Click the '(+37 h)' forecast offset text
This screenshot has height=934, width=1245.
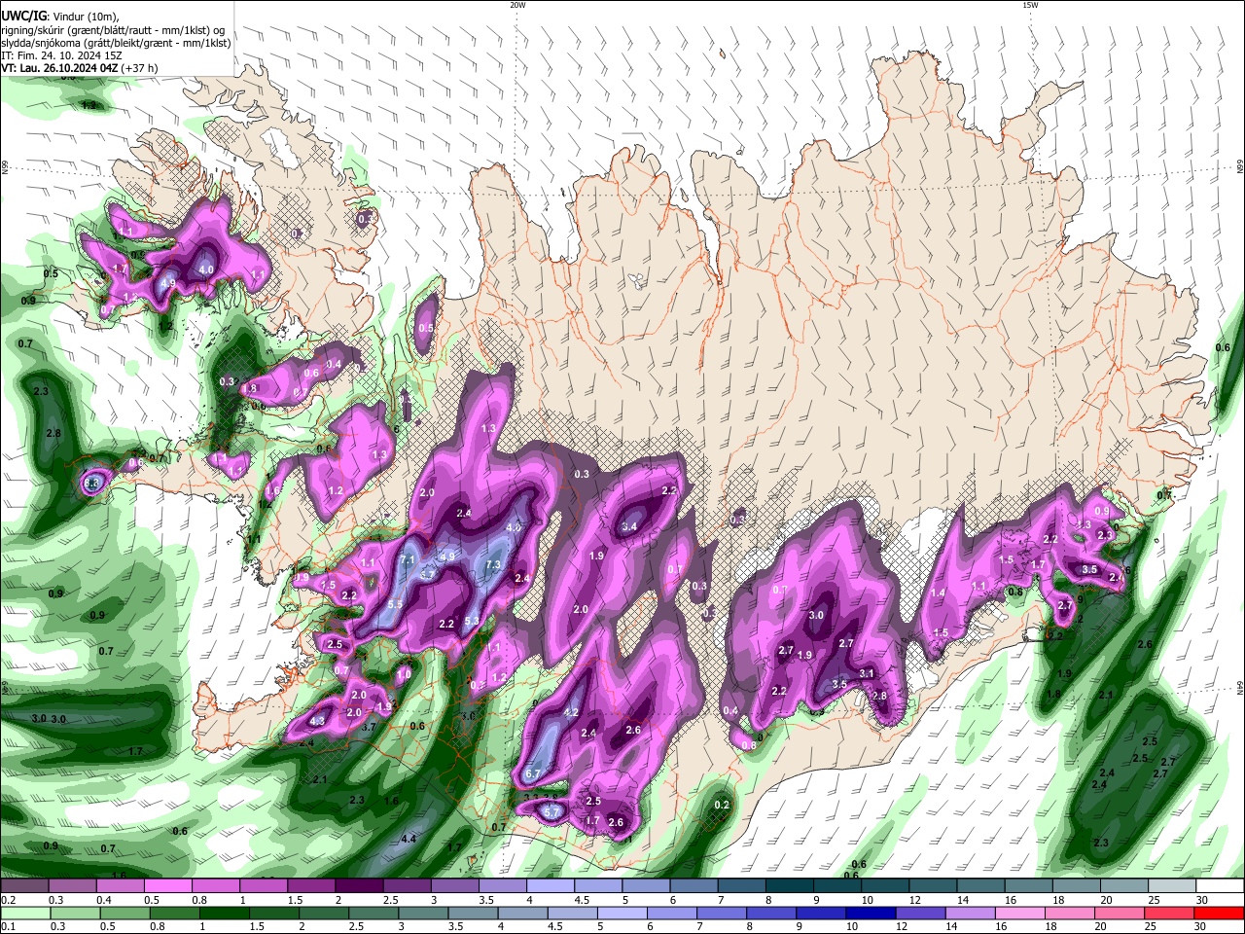click(140, 68)
